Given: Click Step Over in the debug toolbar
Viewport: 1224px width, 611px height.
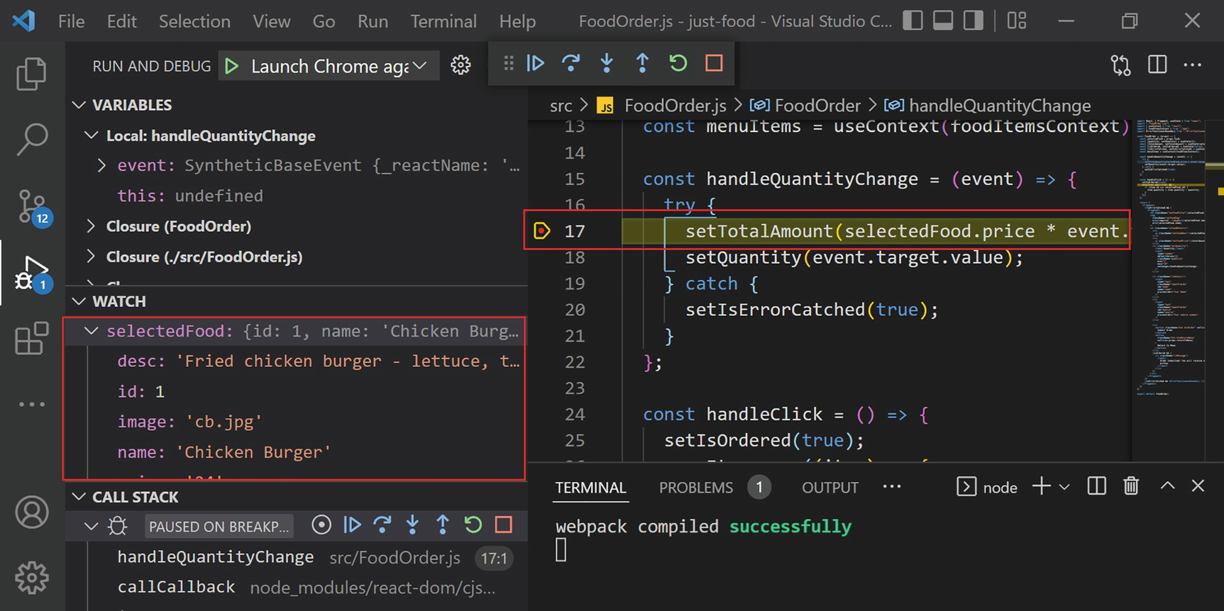Looking at the screenshot, I should point(571,64).
